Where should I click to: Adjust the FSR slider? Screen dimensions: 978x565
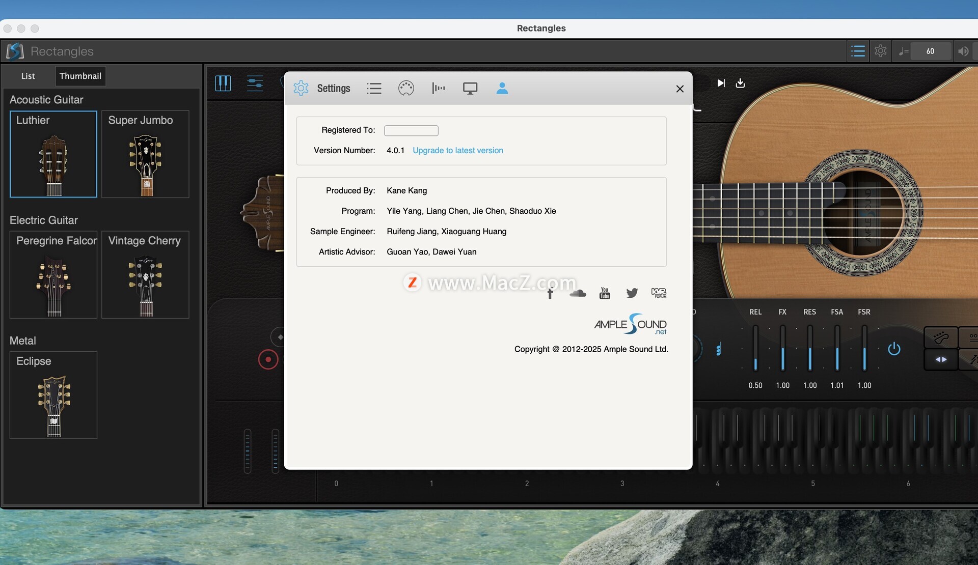[864, 348]
